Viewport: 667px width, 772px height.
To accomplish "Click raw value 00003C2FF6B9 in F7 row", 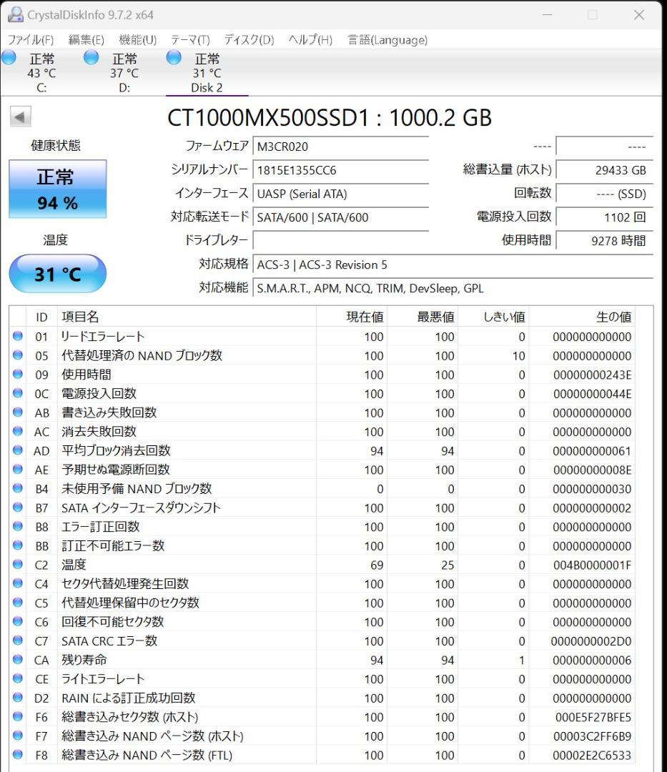I will point(592,736).
